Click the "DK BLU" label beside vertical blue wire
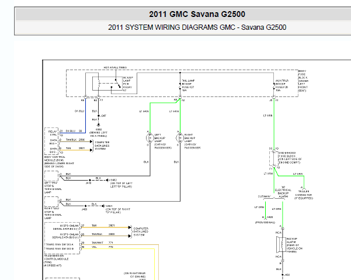This screenshot has height=280, width=351. pos(79,111)
